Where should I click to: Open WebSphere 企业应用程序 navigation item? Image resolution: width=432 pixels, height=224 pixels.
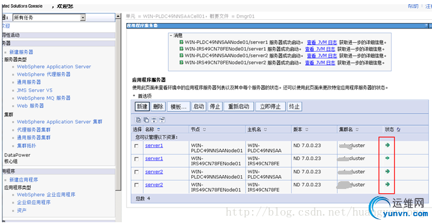[x=46, y=194]
